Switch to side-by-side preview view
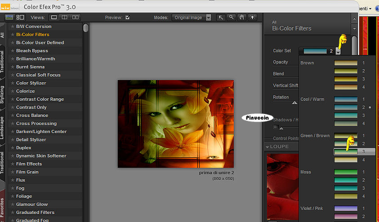The height and width of the screenshot is (222, 379). pyautogui.click(x=76, y=18)
